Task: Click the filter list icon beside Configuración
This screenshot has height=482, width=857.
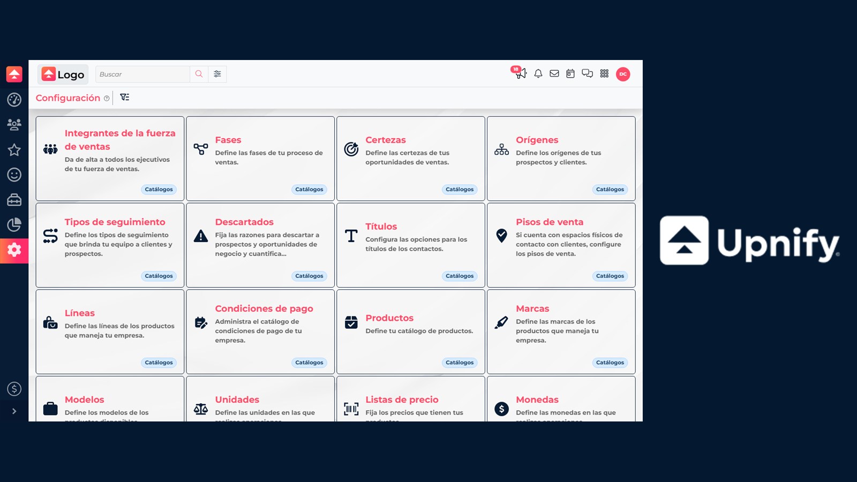Action: coord(125,97)
